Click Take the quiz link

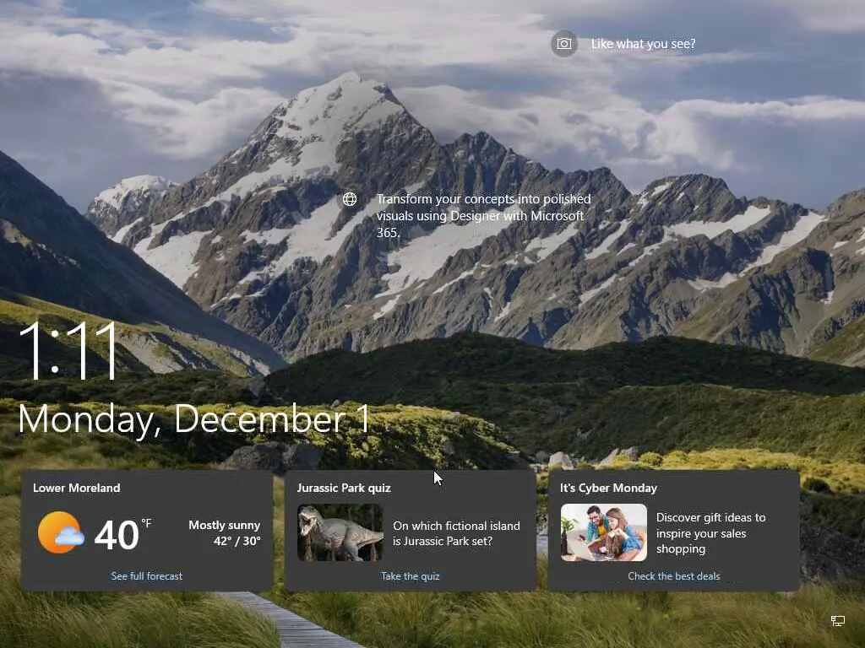[x=411, y=575]
